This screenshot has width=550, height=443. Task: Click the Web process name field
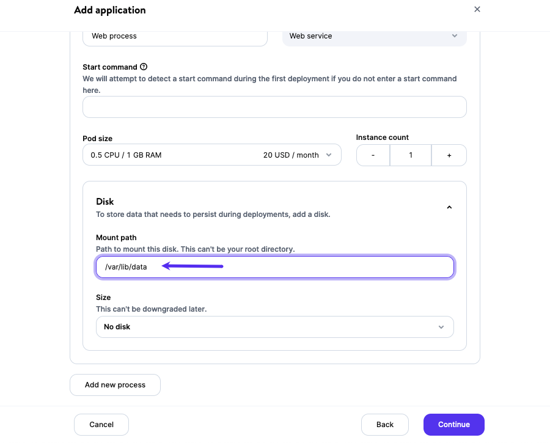175,36
